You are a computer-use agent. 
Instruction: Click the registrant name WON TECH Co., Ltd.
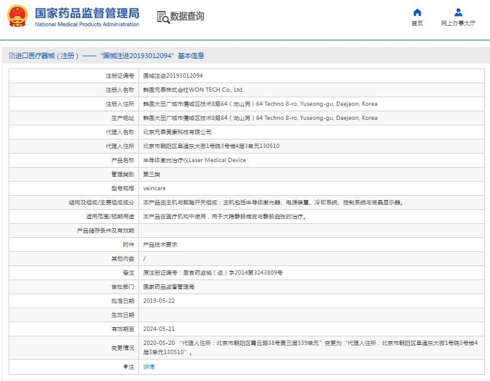coord(194,90)
